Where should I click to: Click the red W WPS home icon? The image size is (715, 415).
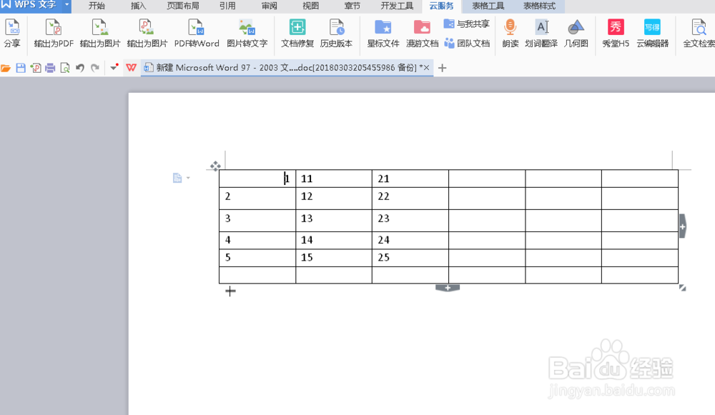132,67
